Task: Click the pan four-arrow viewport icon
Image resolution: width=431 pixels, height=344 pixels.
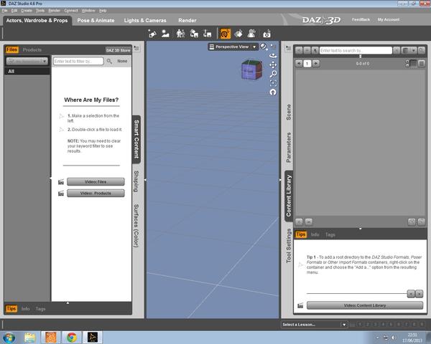Action: (273, 65)
